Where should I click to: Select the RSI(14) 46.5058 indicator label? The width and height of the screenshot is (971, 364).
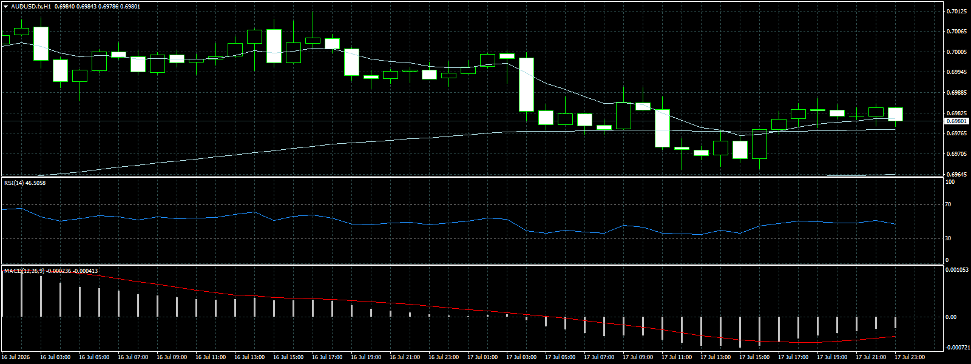tap(25, 183)
